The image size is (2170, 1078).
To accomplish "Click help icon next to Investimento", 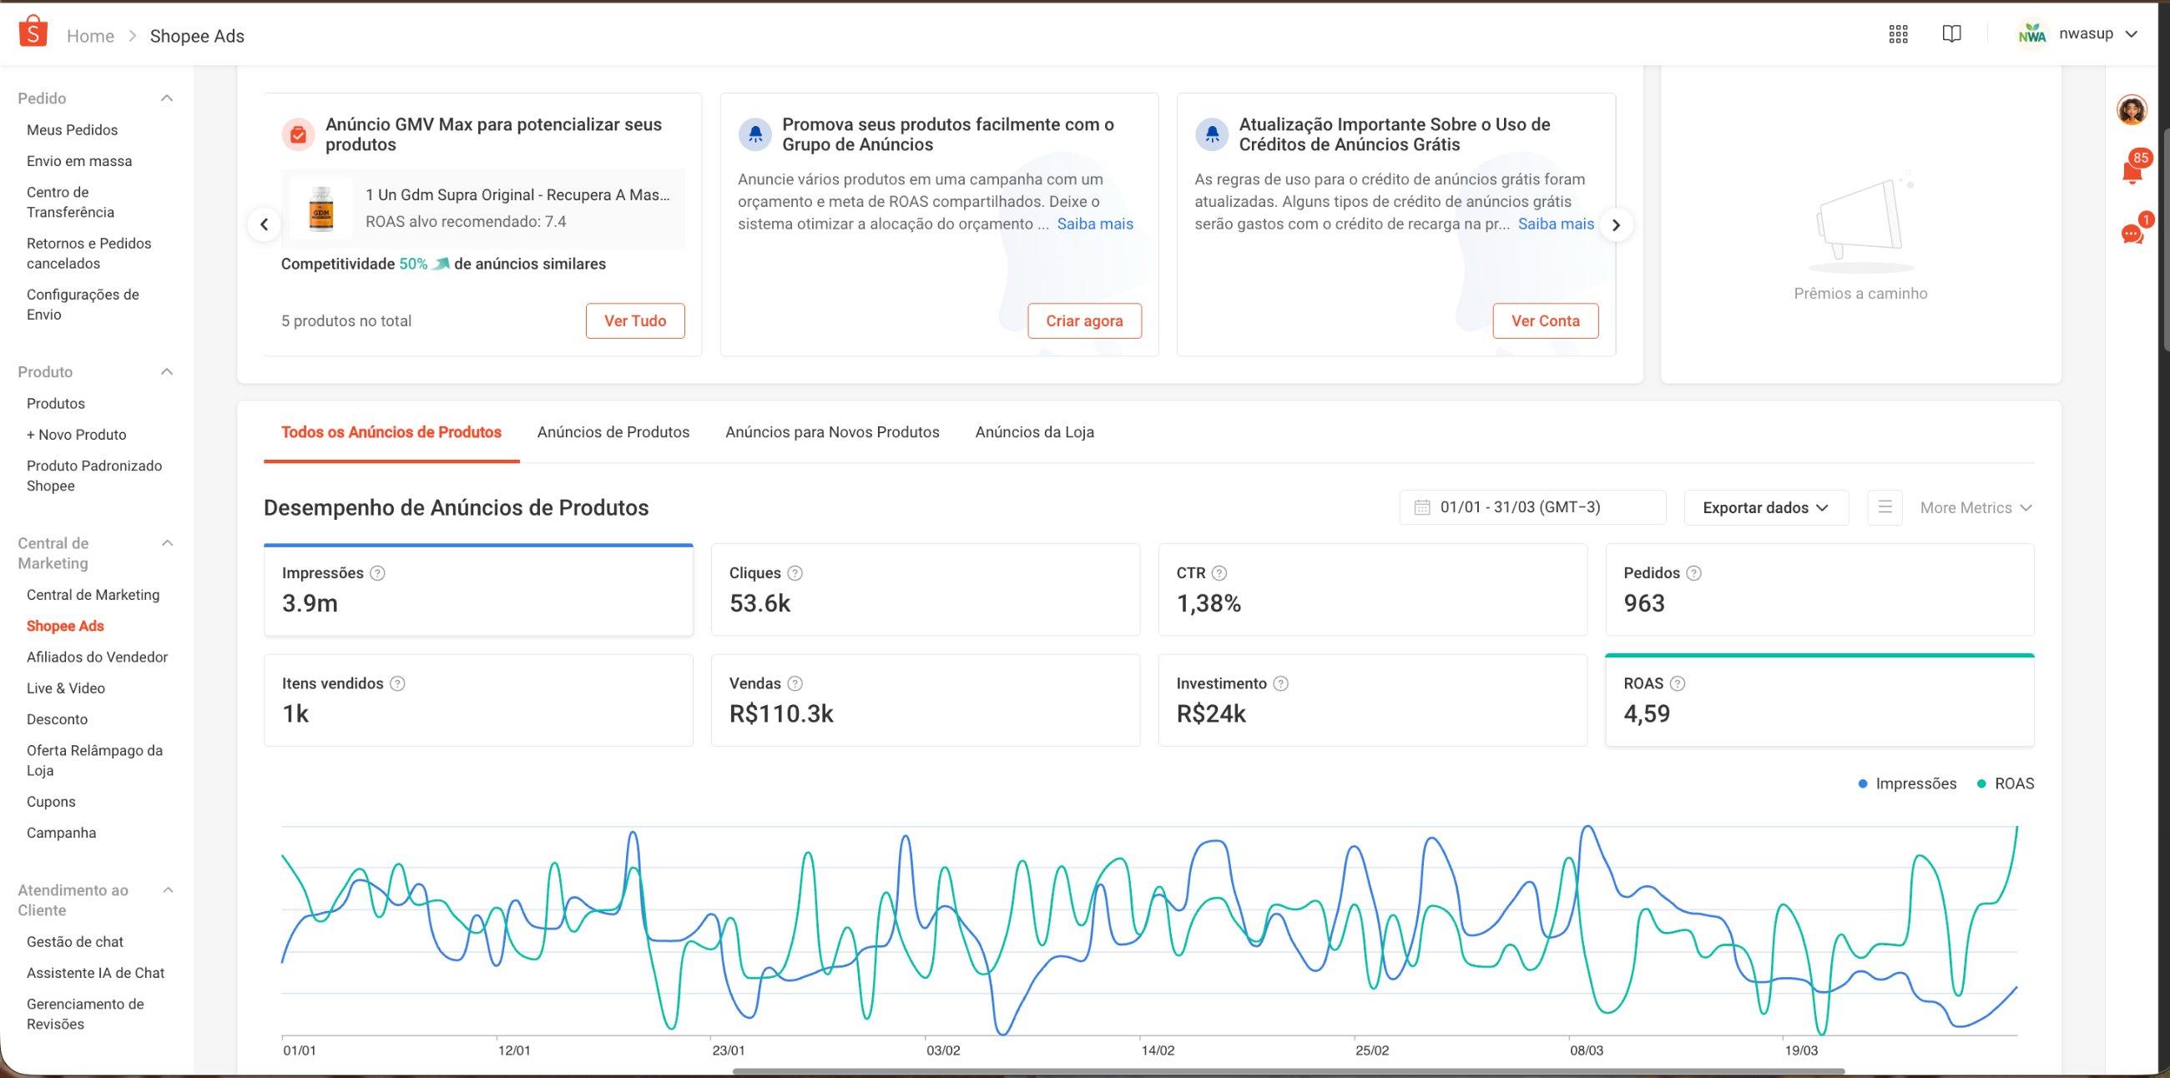I will [1280, 683].
